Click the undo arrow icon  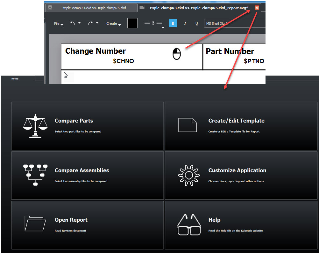pos(73,23)
